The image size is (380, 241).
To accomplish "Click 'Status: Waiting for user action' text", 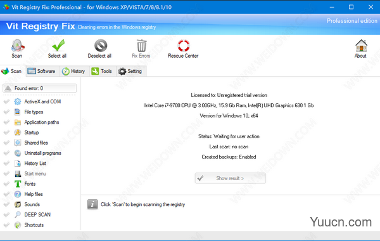I will [x=229, y=136].
